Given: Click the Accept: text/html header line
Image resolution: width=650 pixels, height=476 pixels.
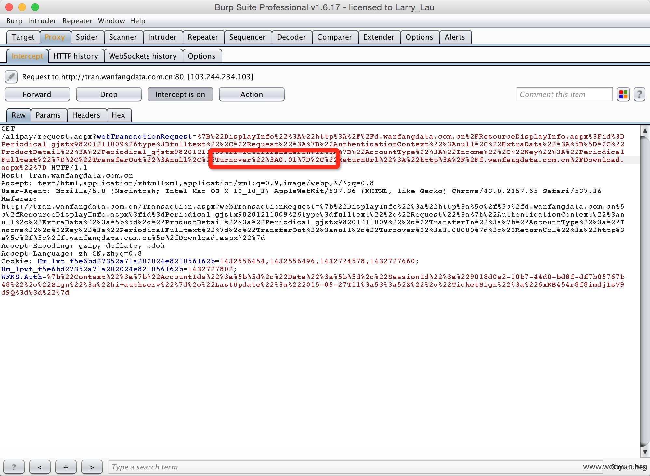Looking at the screenshot, I should point(188,183).
